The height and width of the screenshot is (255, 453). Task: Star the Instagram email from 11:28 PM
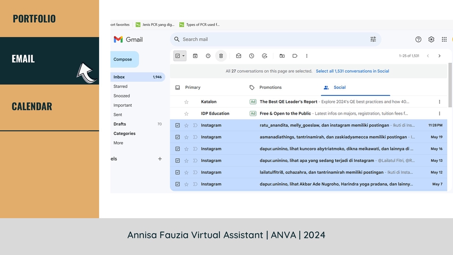pyautogui.click(x=186, y=125)
